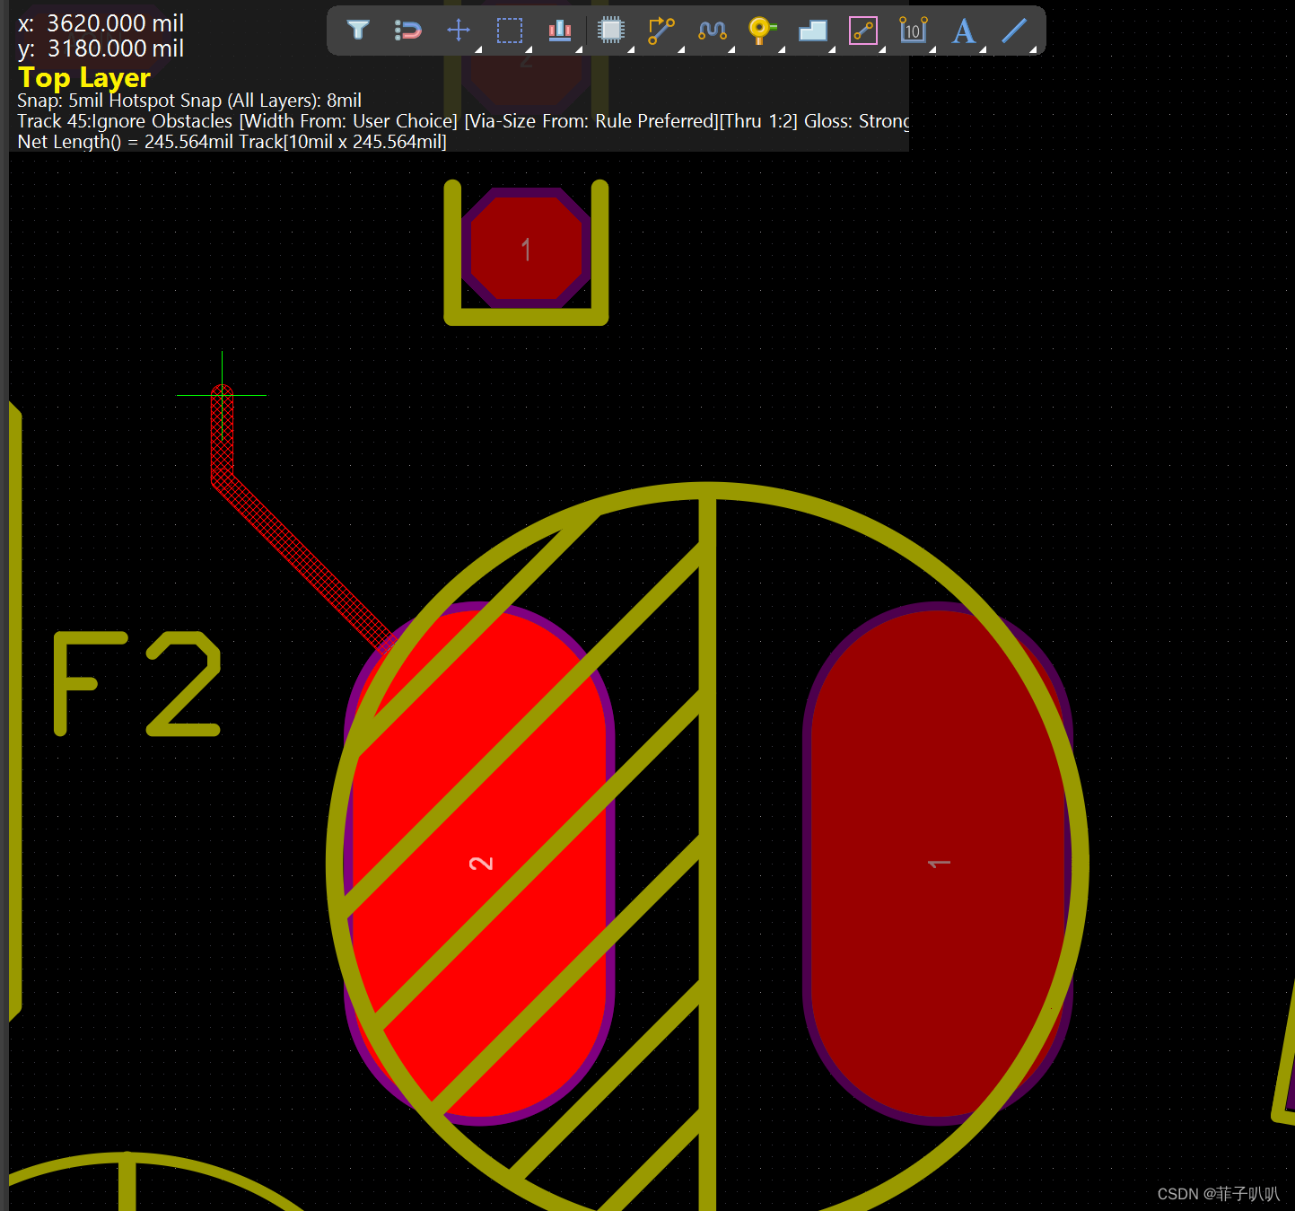Viewport: 1295px width, 1211px height.
Task: Open the Selection Filter funnel tool
Action: click(358, 31)
